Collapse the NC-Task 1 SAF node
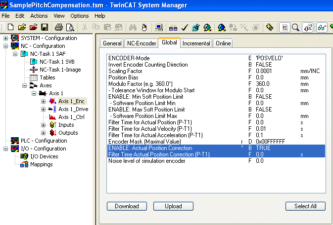This screenshot has height=225, width=333. pos(15,54)
